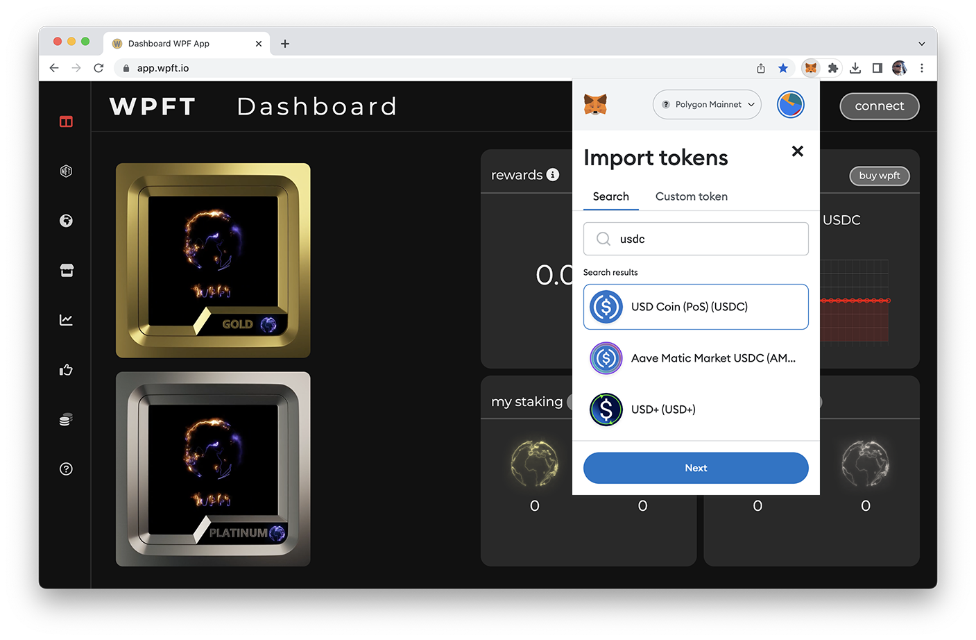This screenshot has height=640, width=976.
Task: Click the site lock icon in the address bar
Action: point(126,68)
